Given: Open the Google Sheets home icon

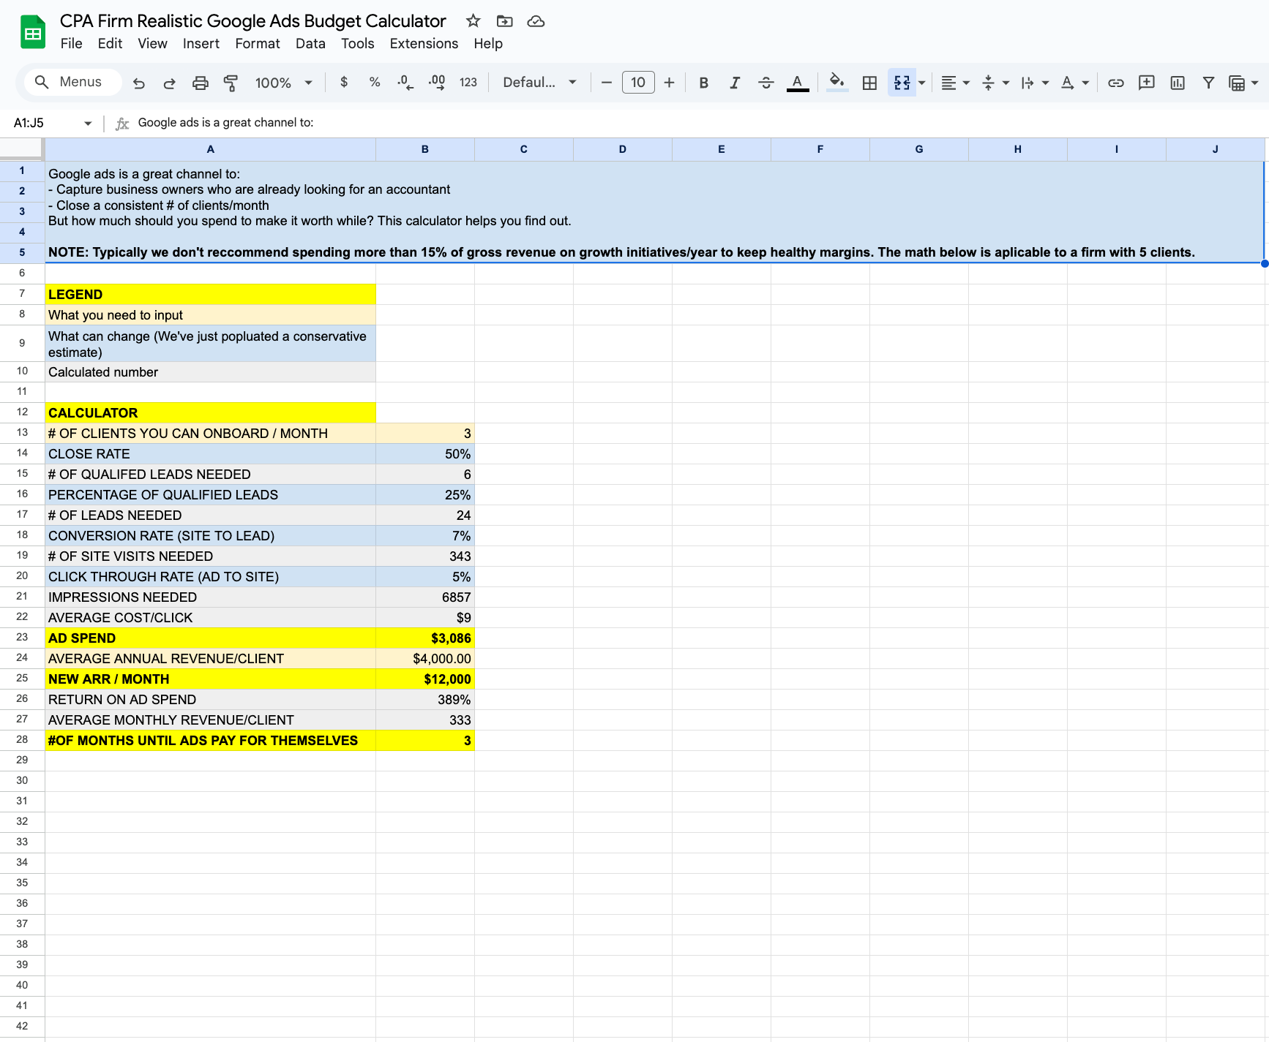Looking at the screenshot, I should [33, 32].
